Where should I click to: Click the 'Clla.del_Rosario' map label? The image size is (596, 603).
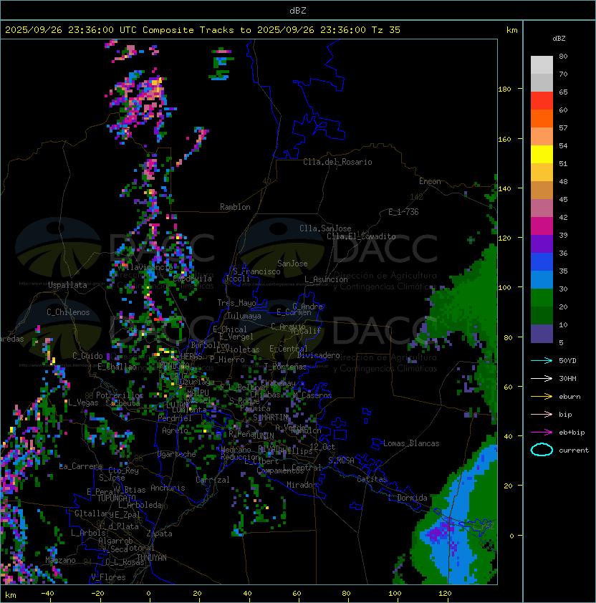(337, 162)
